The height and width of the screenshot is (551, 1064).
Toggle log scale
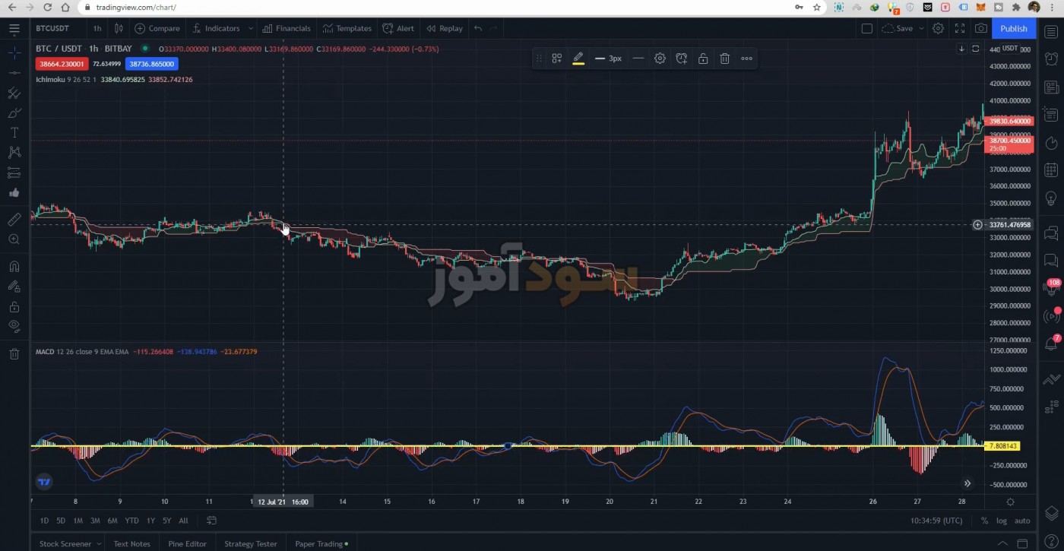click(1001, 521)
